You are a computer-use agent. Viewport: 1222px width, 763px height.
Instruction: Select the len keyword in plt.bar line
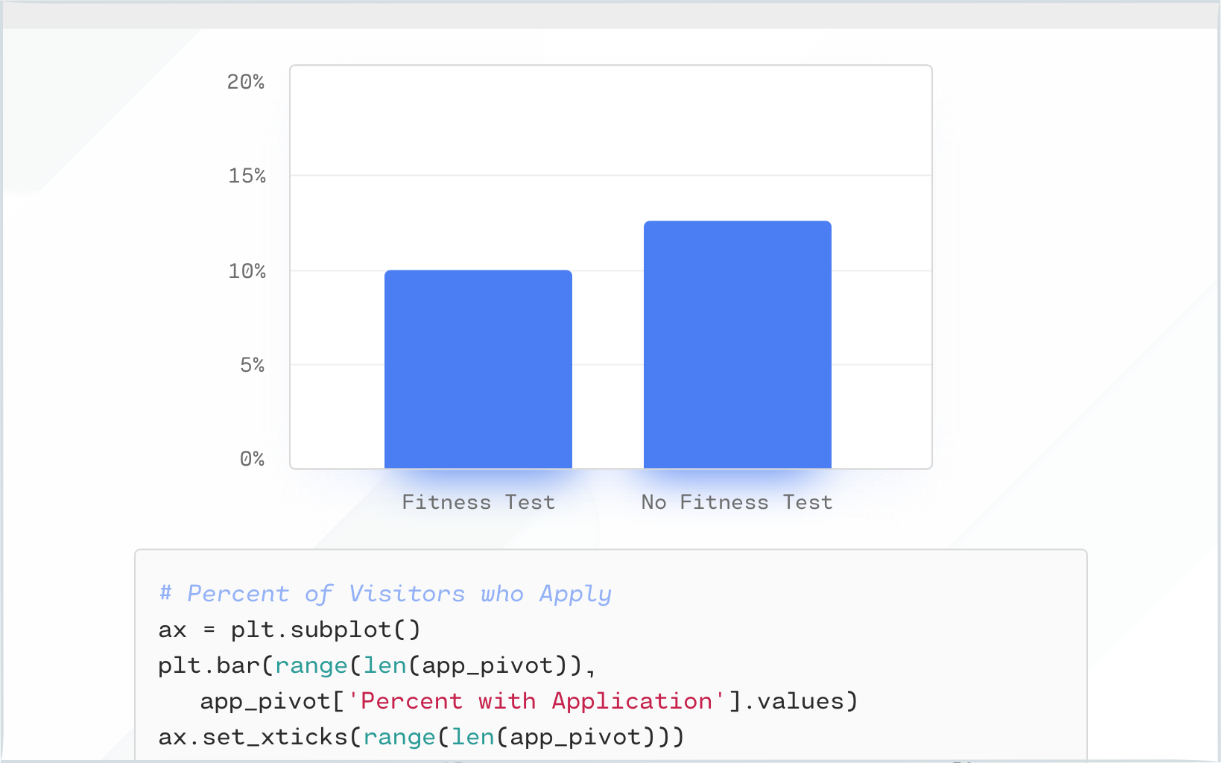pos(386,665)
